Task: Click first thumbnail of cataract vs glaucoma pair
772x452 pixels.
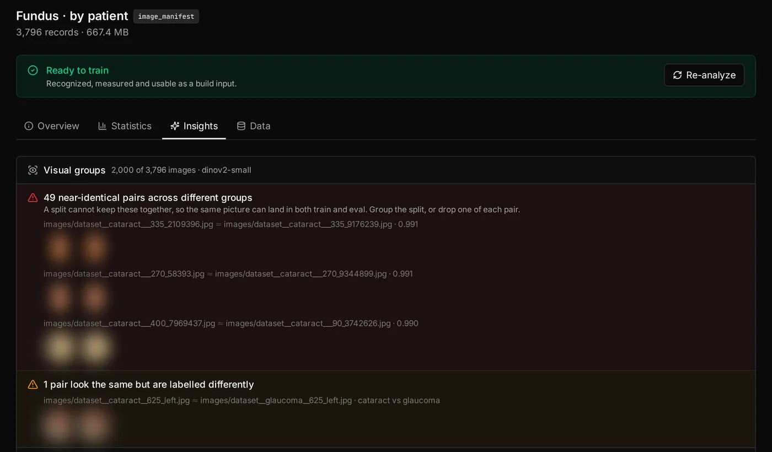Action: point(60,425)
